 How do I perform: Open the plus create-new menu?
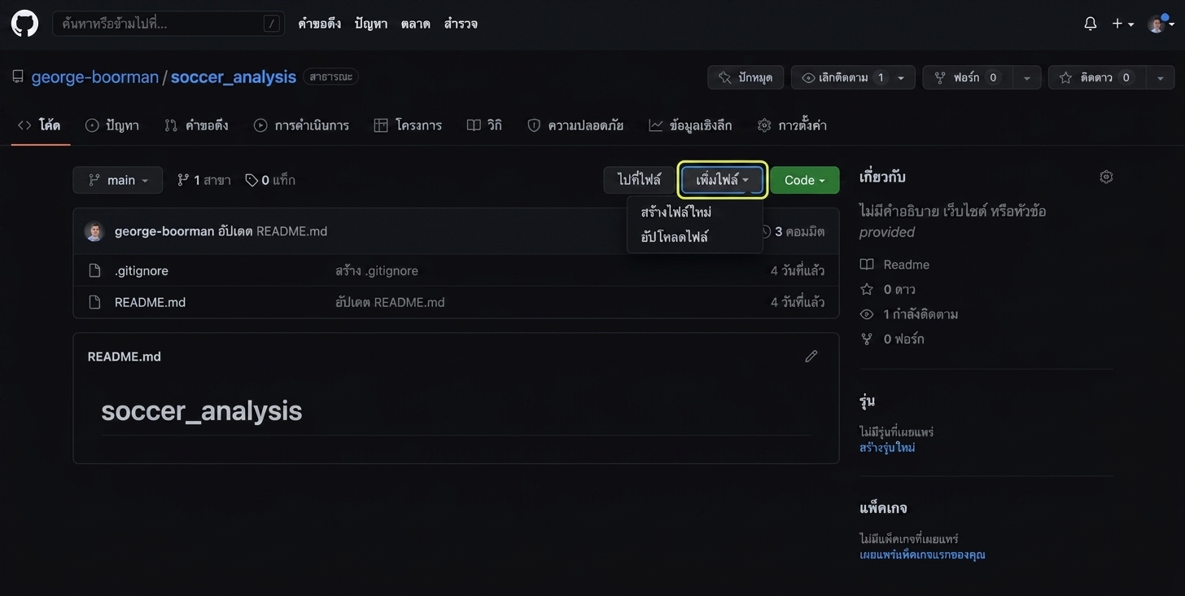(1122, 24)
